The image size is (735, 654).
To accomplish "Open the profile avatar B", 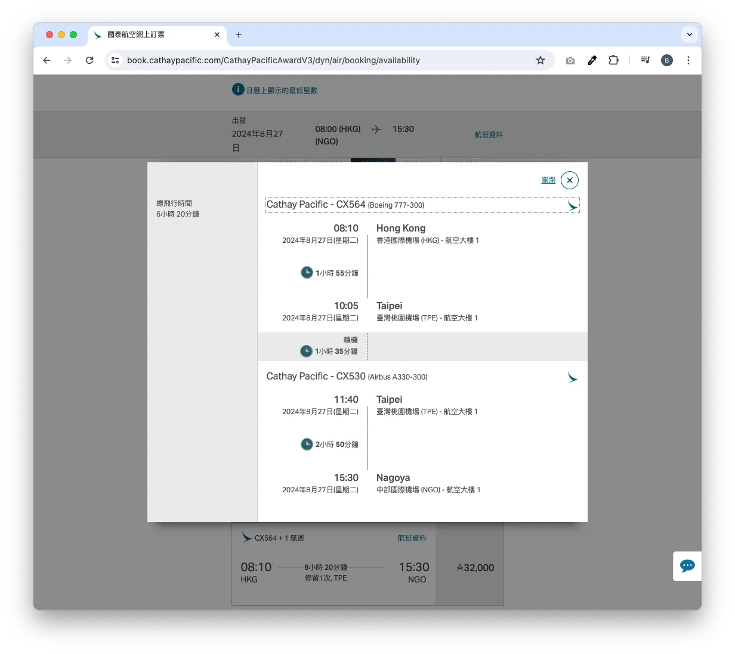I will point(667,60).
